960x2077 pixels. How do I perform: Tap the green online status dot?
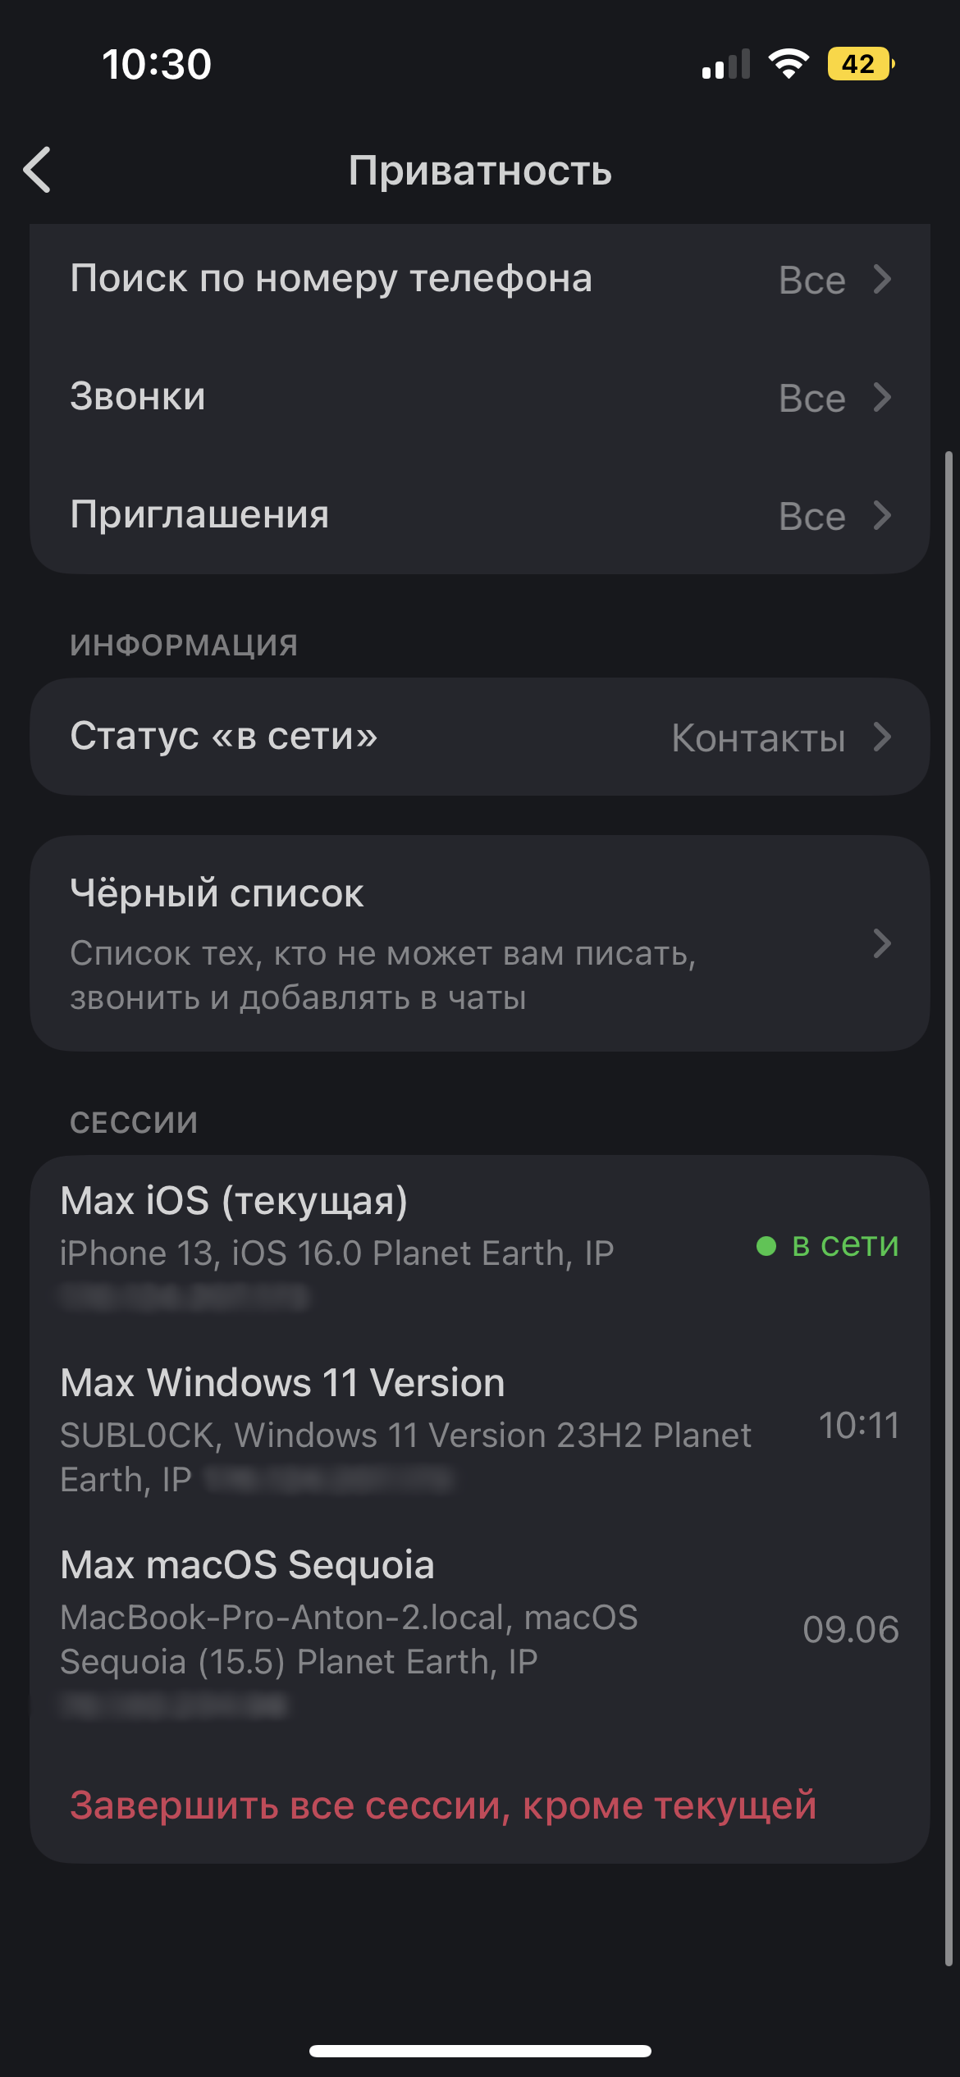point(766,1246)
